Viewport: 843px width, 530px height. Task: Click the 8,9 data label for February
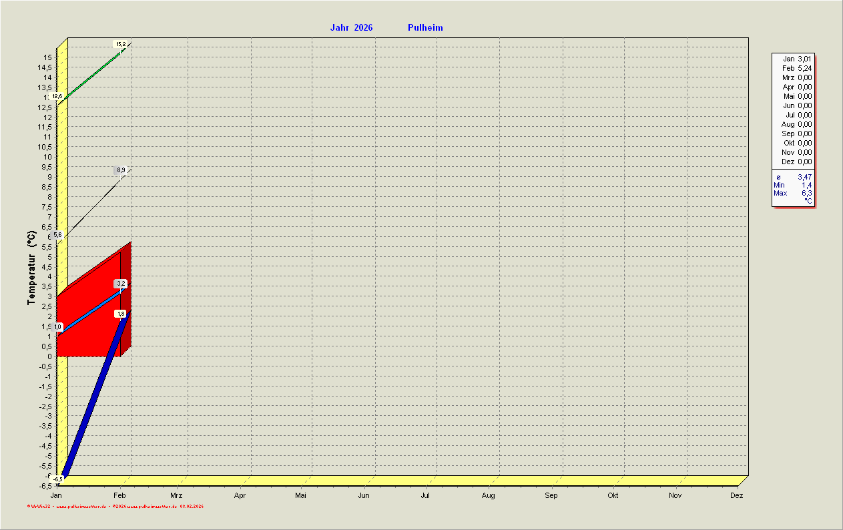121,170
